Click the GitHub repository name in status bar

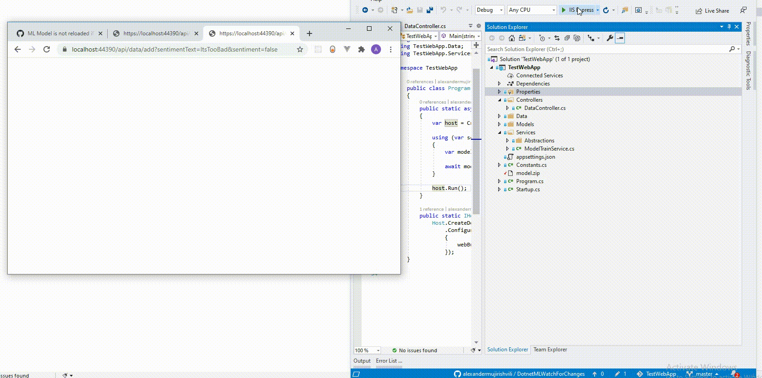pos(519,374)
